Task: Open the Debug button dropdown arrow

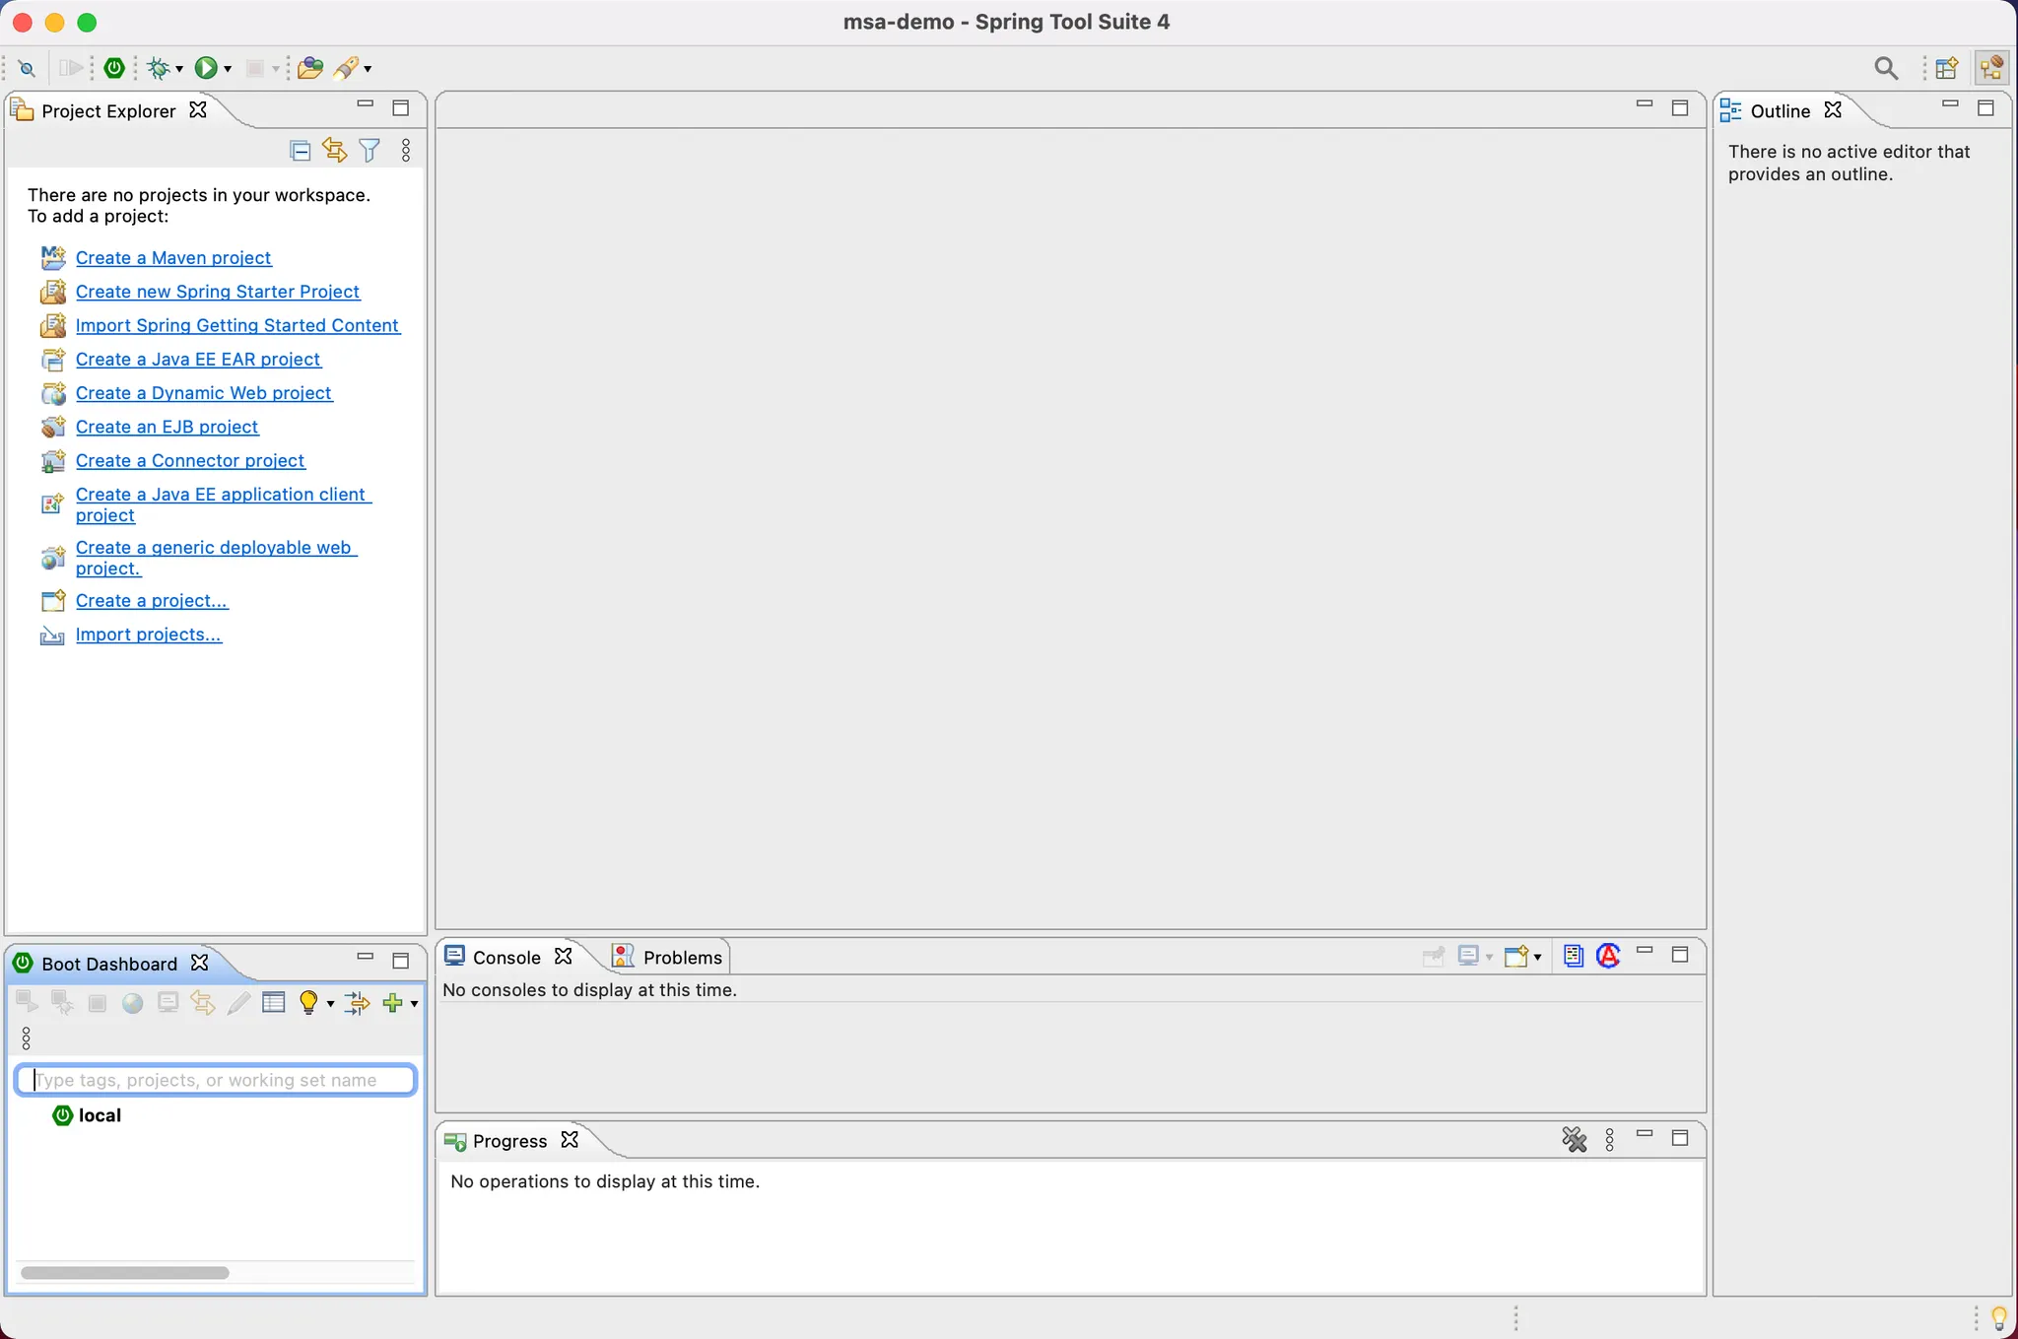Action: tap(179, 69)
